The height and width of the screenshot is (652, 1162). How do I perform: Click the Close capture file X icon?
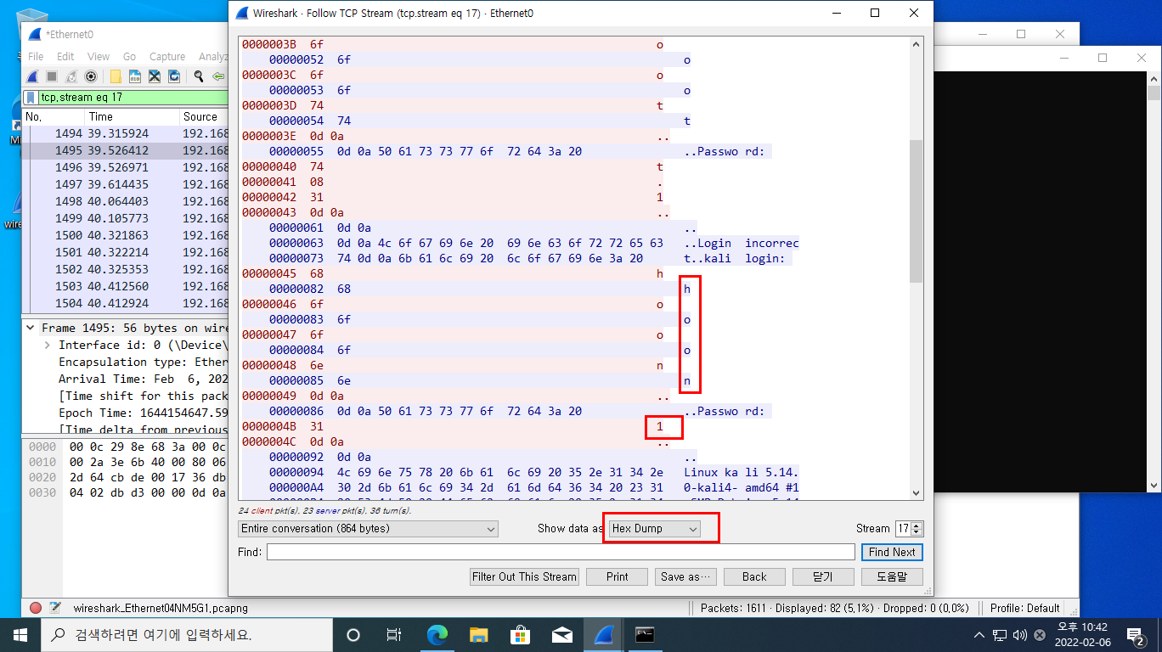pos(155,76)
